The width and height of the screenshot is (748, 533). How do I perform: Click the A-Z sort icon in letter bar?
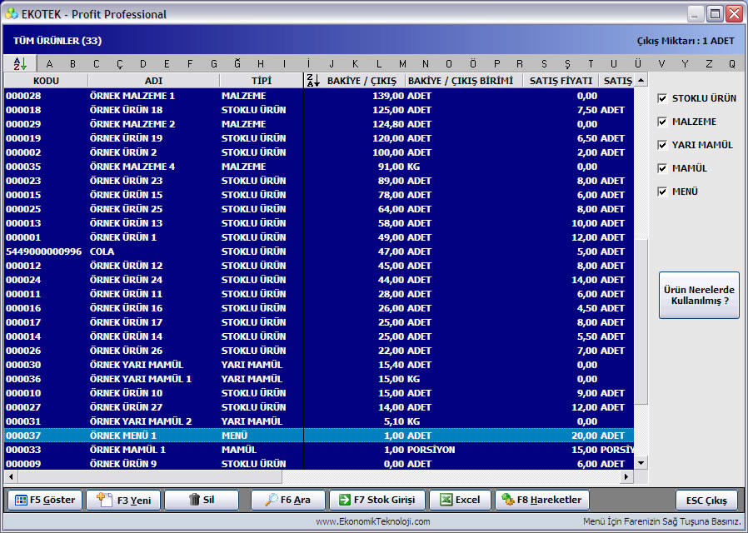(x=21, y=63)
